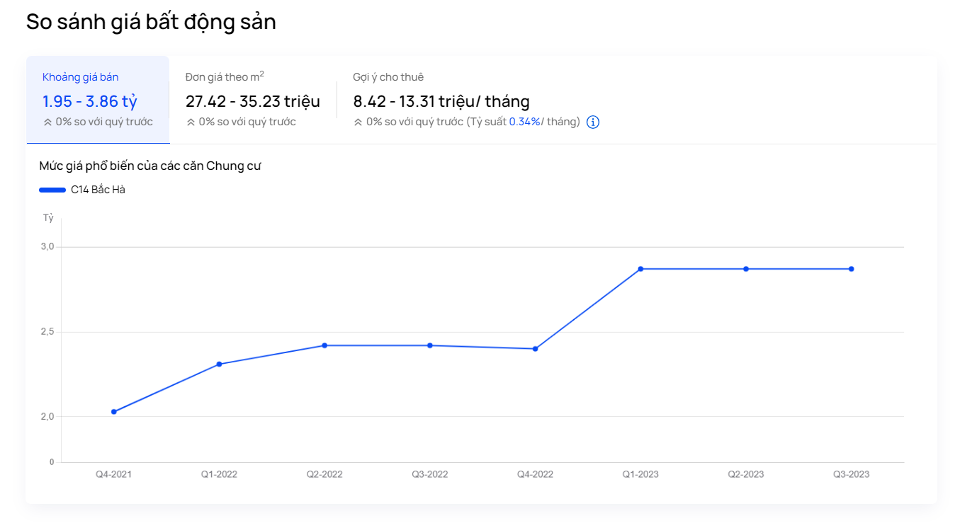Click the Q4-2022 data point

535,349
